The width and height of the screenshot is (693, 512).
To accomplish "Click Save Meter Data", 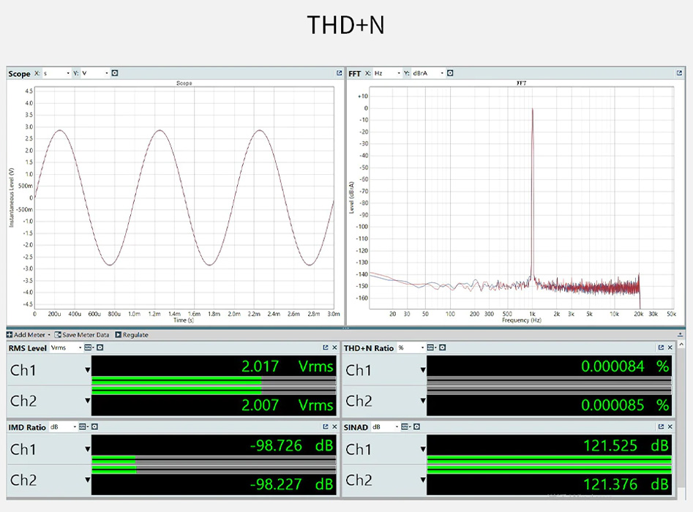I will click(82, 334).
